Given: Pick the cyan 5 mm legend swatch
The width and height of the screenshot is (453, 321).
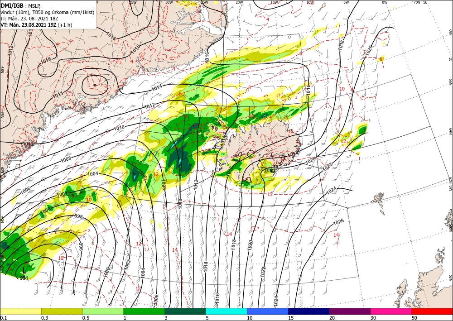Looking at the screenshot, I should click(226, 311).
